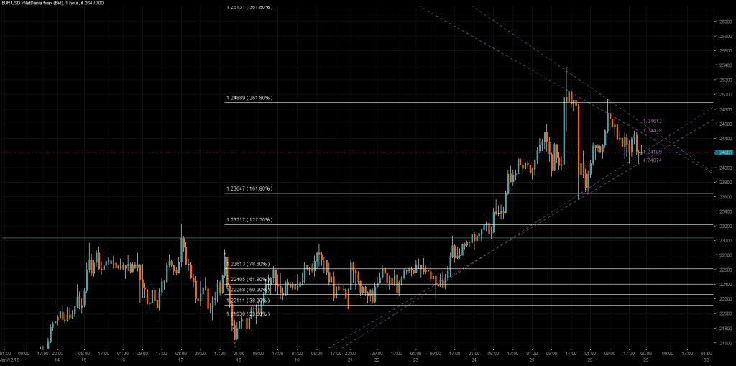Click the 1.24000 price axis label

point(723,168)
